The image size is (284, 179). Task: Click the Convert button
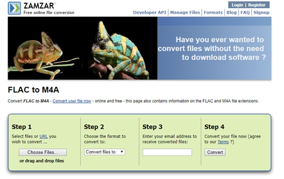215,152
